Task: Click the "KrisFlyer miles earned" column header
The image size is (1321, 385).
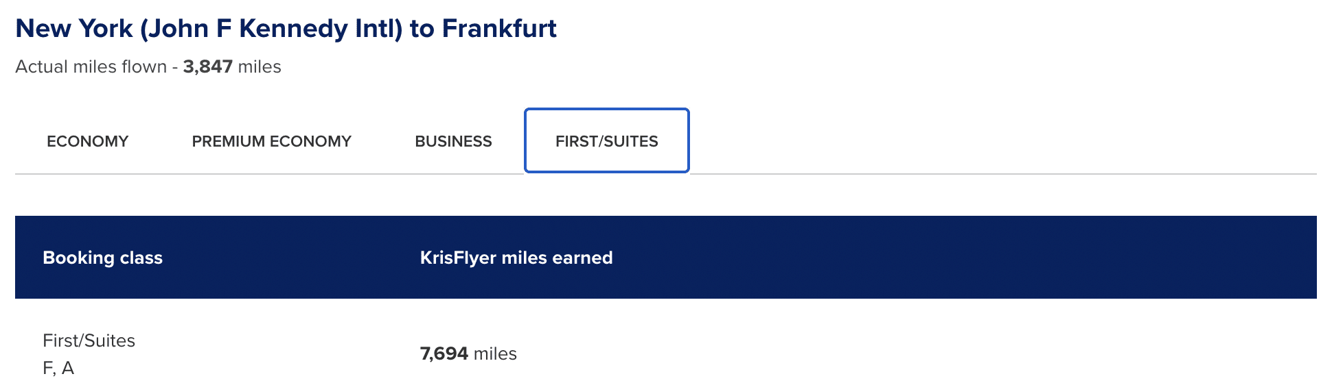Action: tap(516, 258)
